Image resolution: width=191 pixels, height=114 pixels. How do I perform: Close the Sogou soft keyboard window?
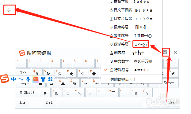point(175,52)
